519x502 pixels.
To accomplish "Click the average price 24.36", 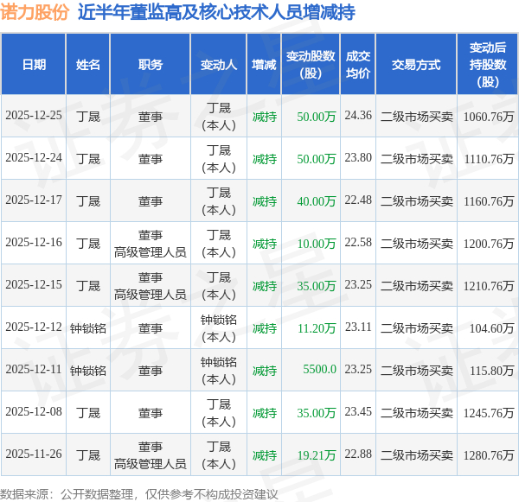I will (358, 115).
